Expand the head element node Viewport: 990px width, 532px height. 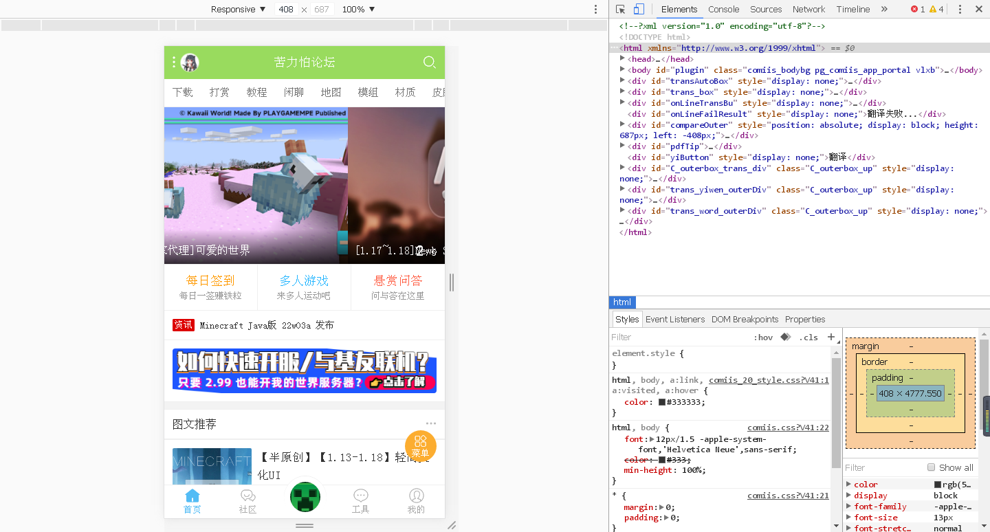pyautogui.click(x=623, y=58)
